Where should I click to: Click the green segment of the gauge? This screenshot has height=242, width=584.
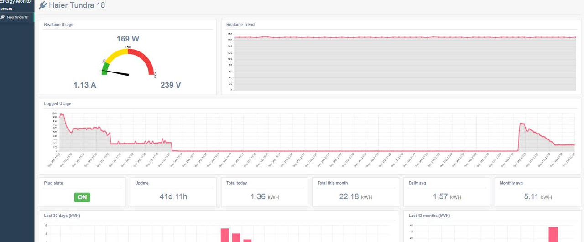tap(104, 68)
